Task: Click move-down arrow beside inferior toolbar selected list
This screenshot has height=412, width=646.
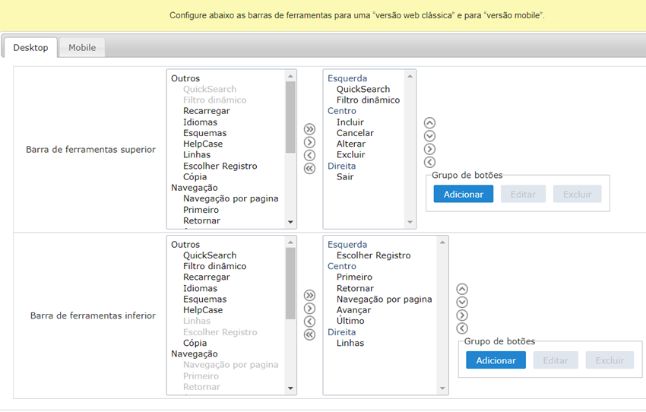Action: tap(462, 302)
